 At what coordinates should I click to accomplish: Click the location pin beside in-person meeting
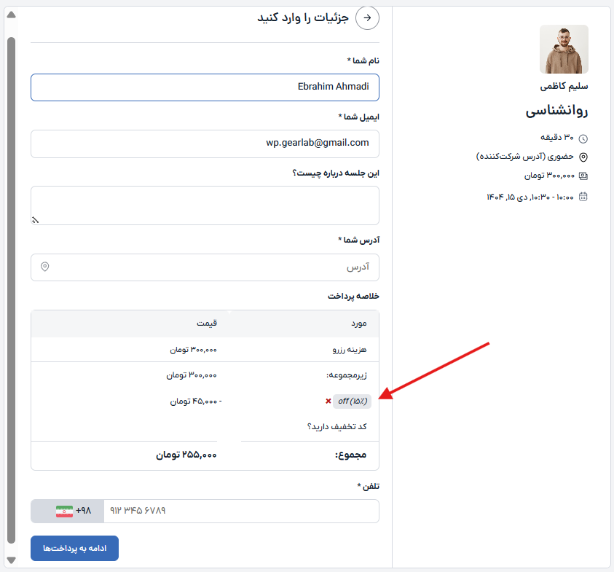coord(583,157)
